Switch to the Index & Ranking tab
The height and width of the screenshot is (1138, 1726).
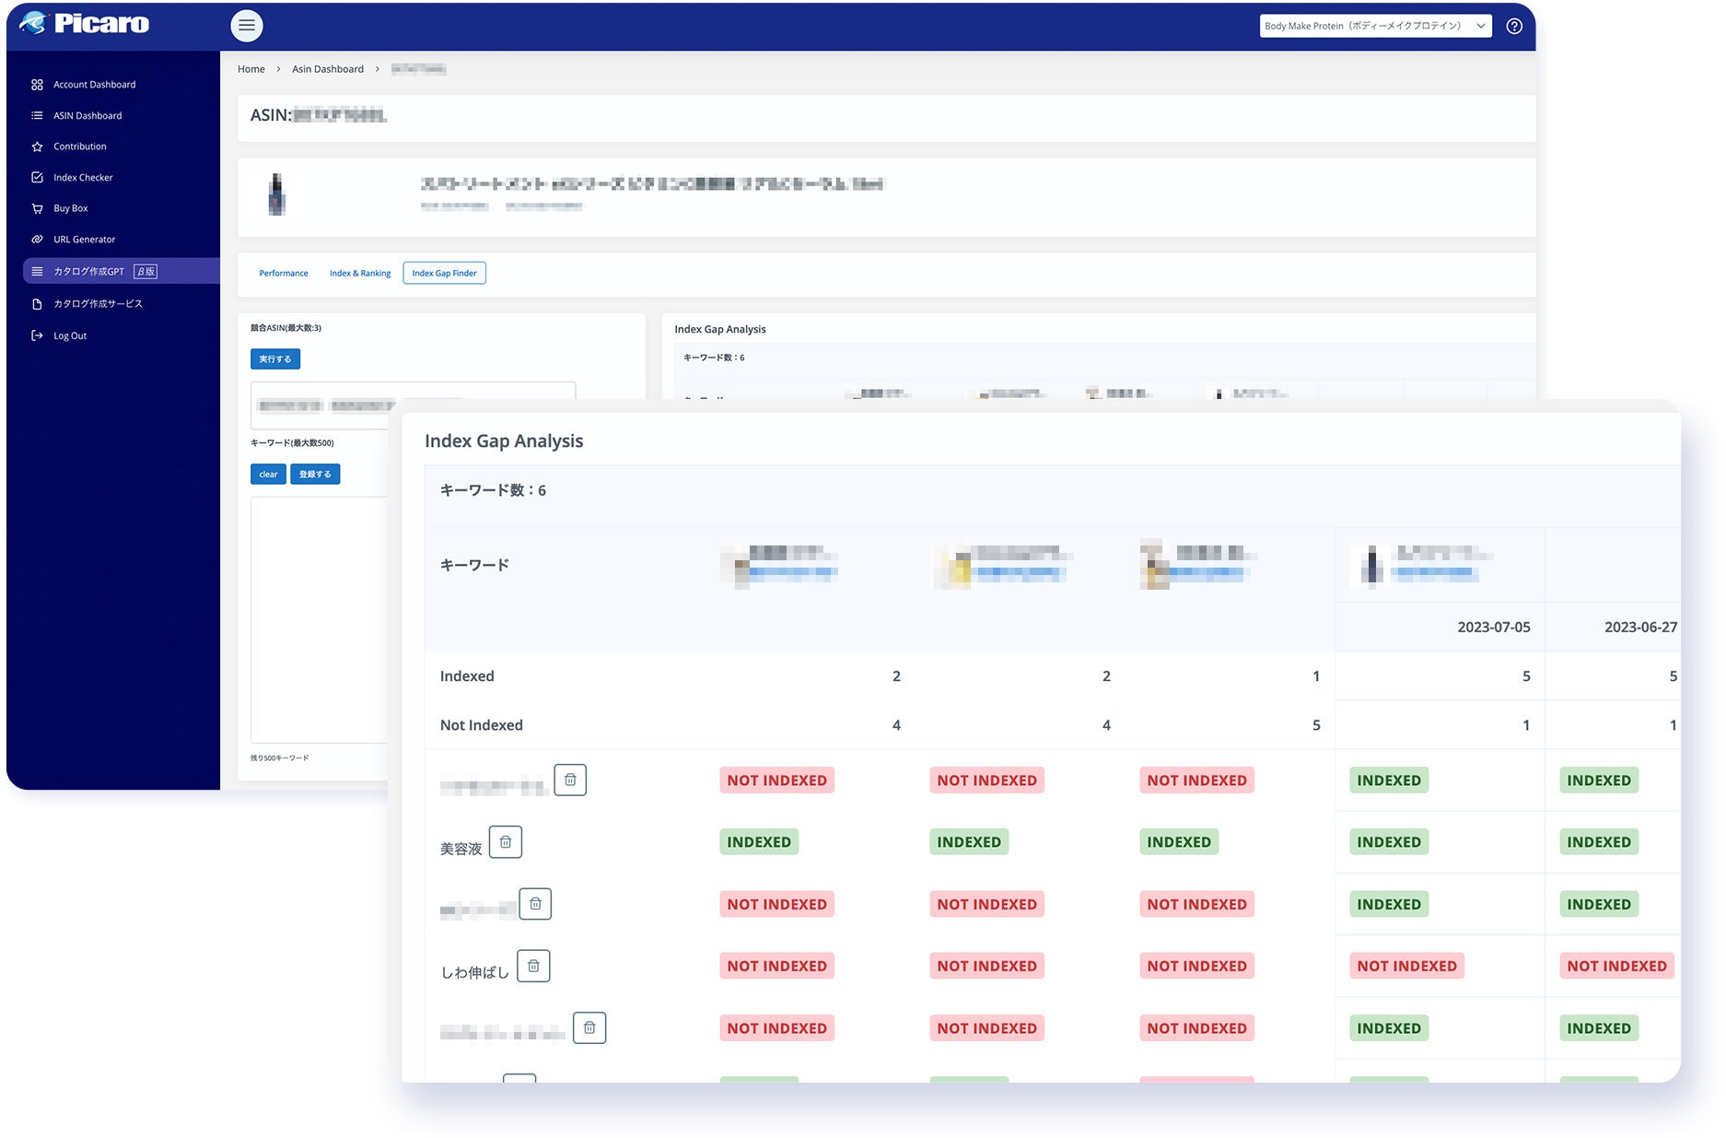coord(360,274)
